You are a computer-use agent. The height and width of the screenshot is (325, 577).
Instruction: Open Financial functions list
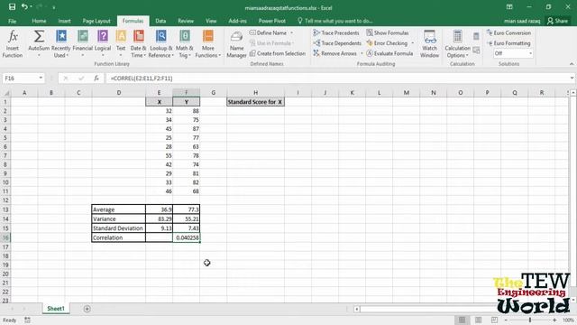point(82,44)
